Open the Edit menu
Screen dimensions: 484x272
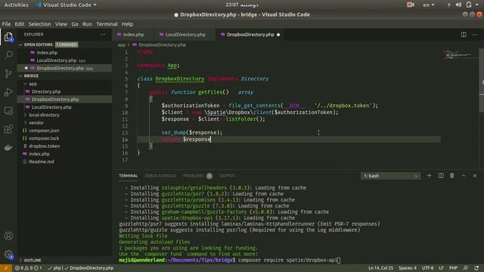(19, 24)
